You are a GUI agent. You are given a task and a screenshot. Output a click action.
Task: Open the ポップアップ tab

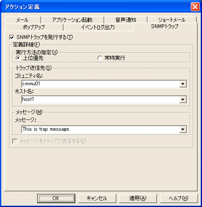(34, 27)
